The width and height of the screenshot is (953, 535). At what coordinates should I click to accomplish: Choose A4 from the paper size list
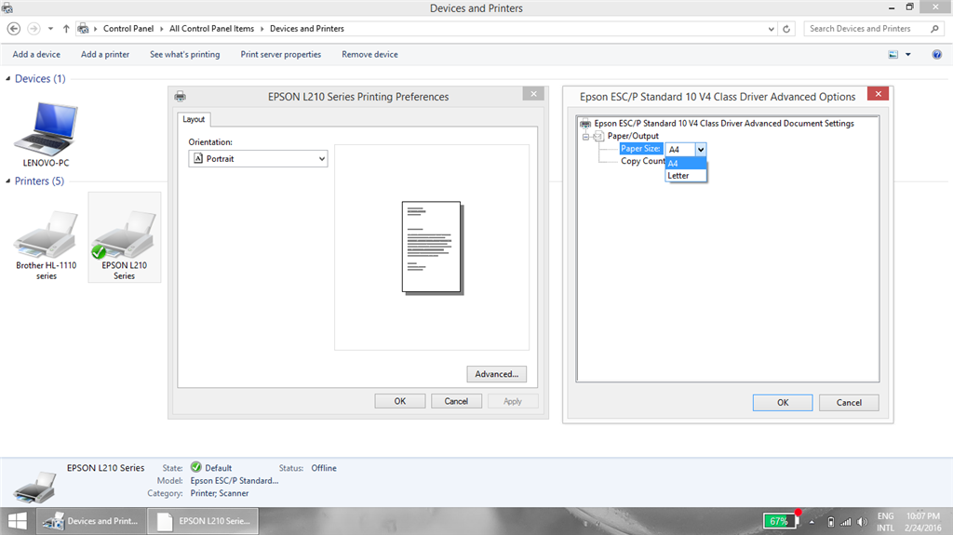click(x=686, y=164)
